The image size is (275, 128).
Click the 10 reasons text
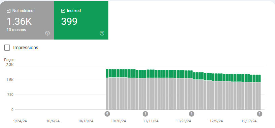point(16,30)
